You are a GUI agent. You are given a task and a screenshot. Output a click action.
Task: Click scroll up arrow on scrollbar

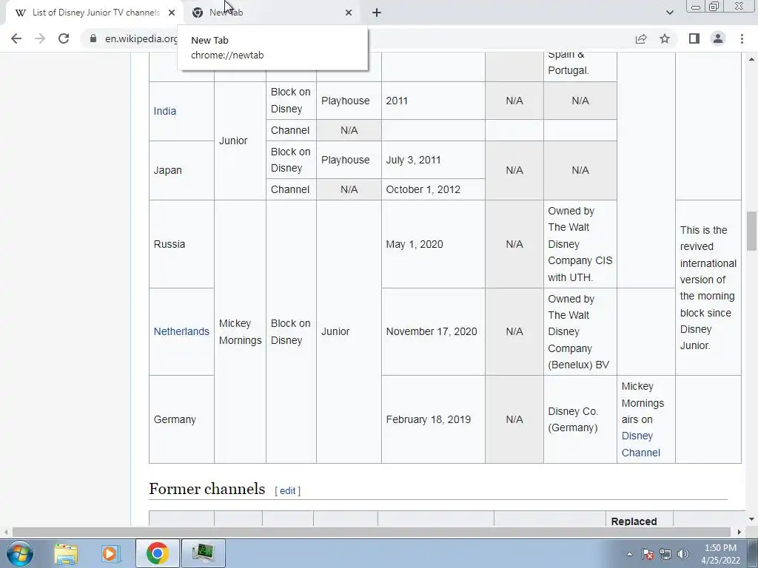(751, 59)
